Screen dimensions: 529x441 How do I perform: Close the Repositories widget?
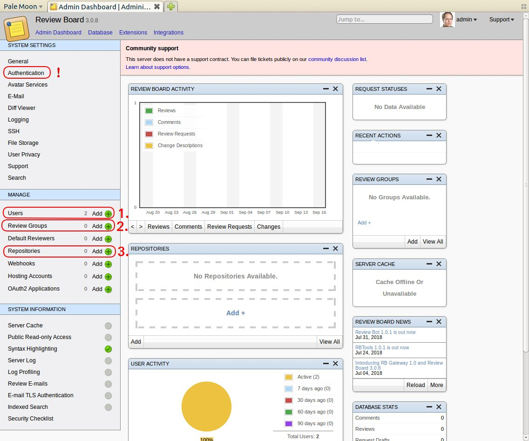click(x=335, y=248)
